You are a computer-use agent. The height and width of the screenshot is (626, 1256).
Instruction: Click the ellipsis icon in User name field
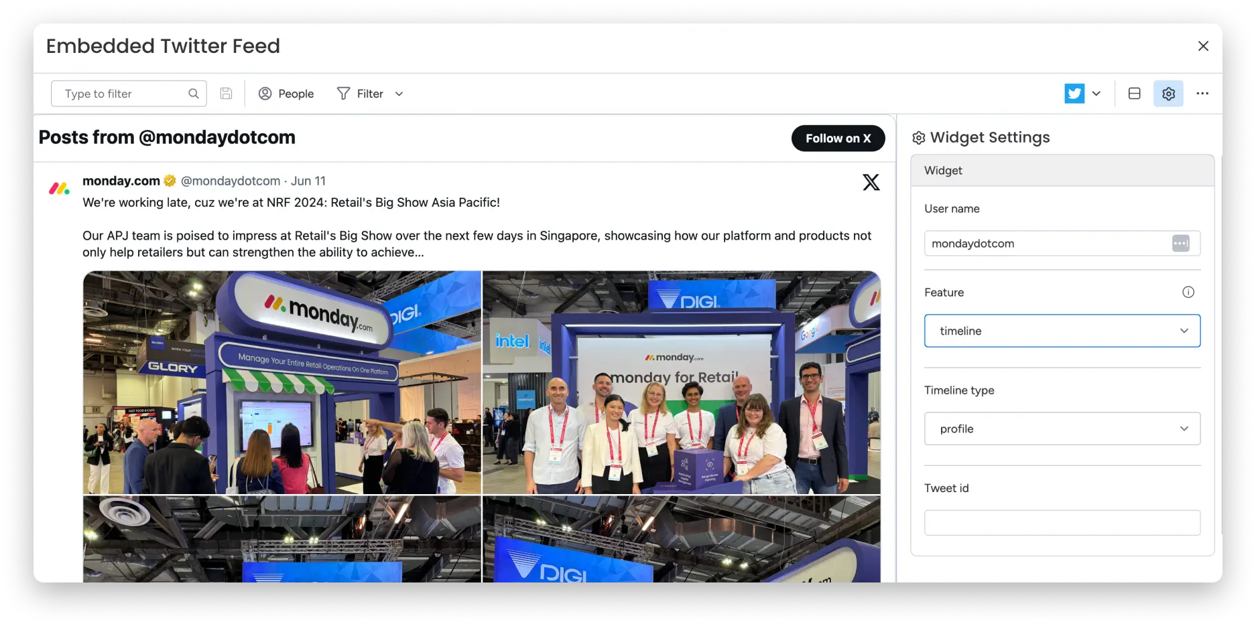pyautogui.click(x=1181, y=244)
